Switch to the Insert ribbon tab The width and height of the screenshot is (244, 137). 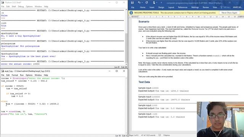click(x=152, y=7)
